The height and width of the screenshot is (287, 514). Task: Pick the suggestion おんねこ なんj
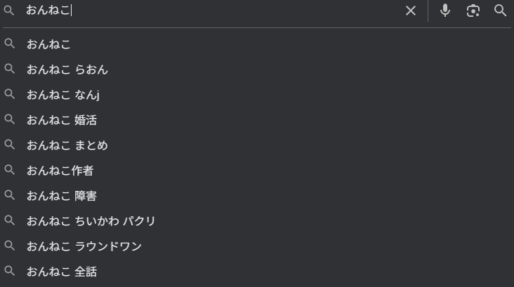point(63,95)
